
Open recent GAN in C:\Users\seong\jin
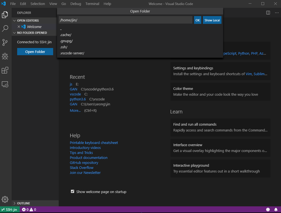coord(73,104)
